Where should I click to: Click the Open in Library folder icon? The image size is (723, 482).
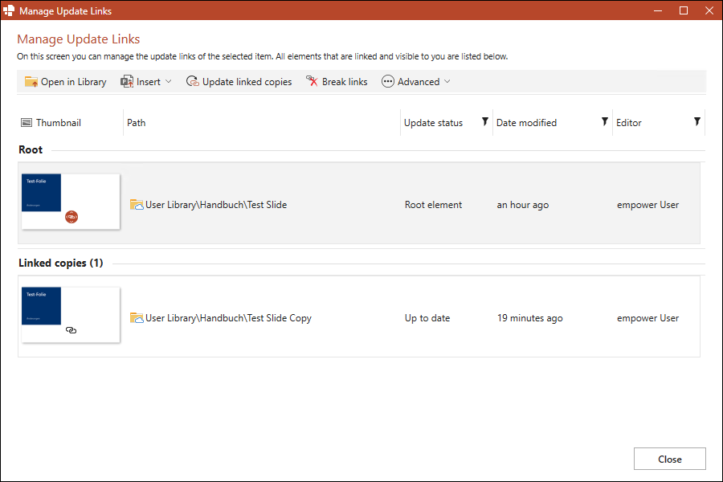pos(31,82)
